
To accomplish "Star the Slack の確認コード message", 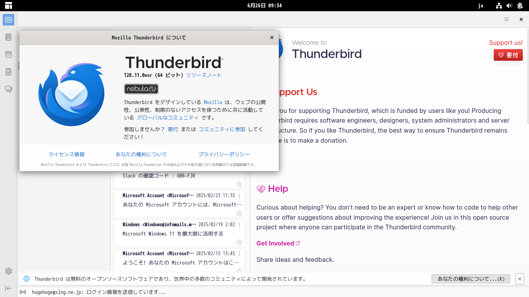I will [239, 184].
